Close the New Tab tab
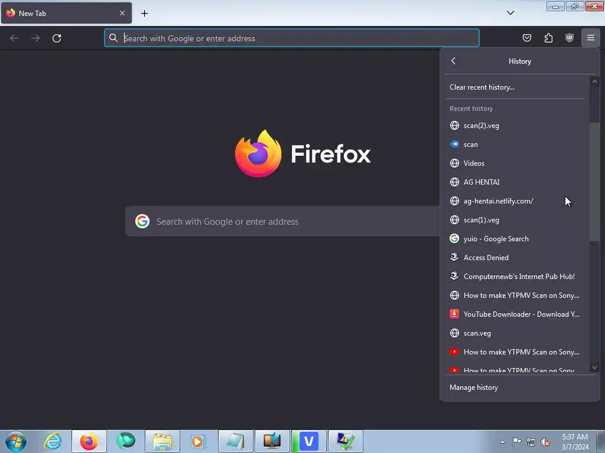Image resolution: width=605 pixels, height=453 pixels. tap(122, 13)
